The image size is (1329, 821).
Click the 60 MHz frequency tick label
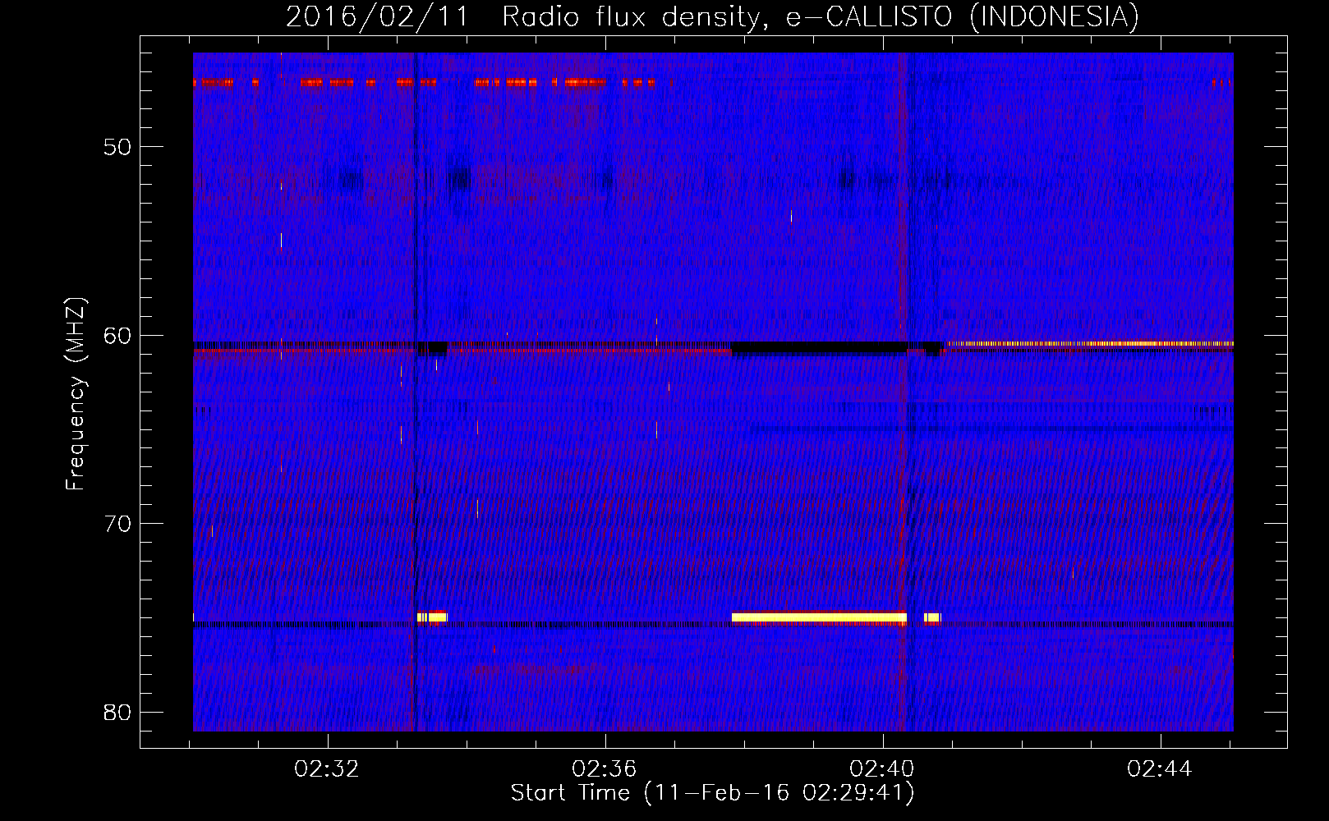point(117,336)
